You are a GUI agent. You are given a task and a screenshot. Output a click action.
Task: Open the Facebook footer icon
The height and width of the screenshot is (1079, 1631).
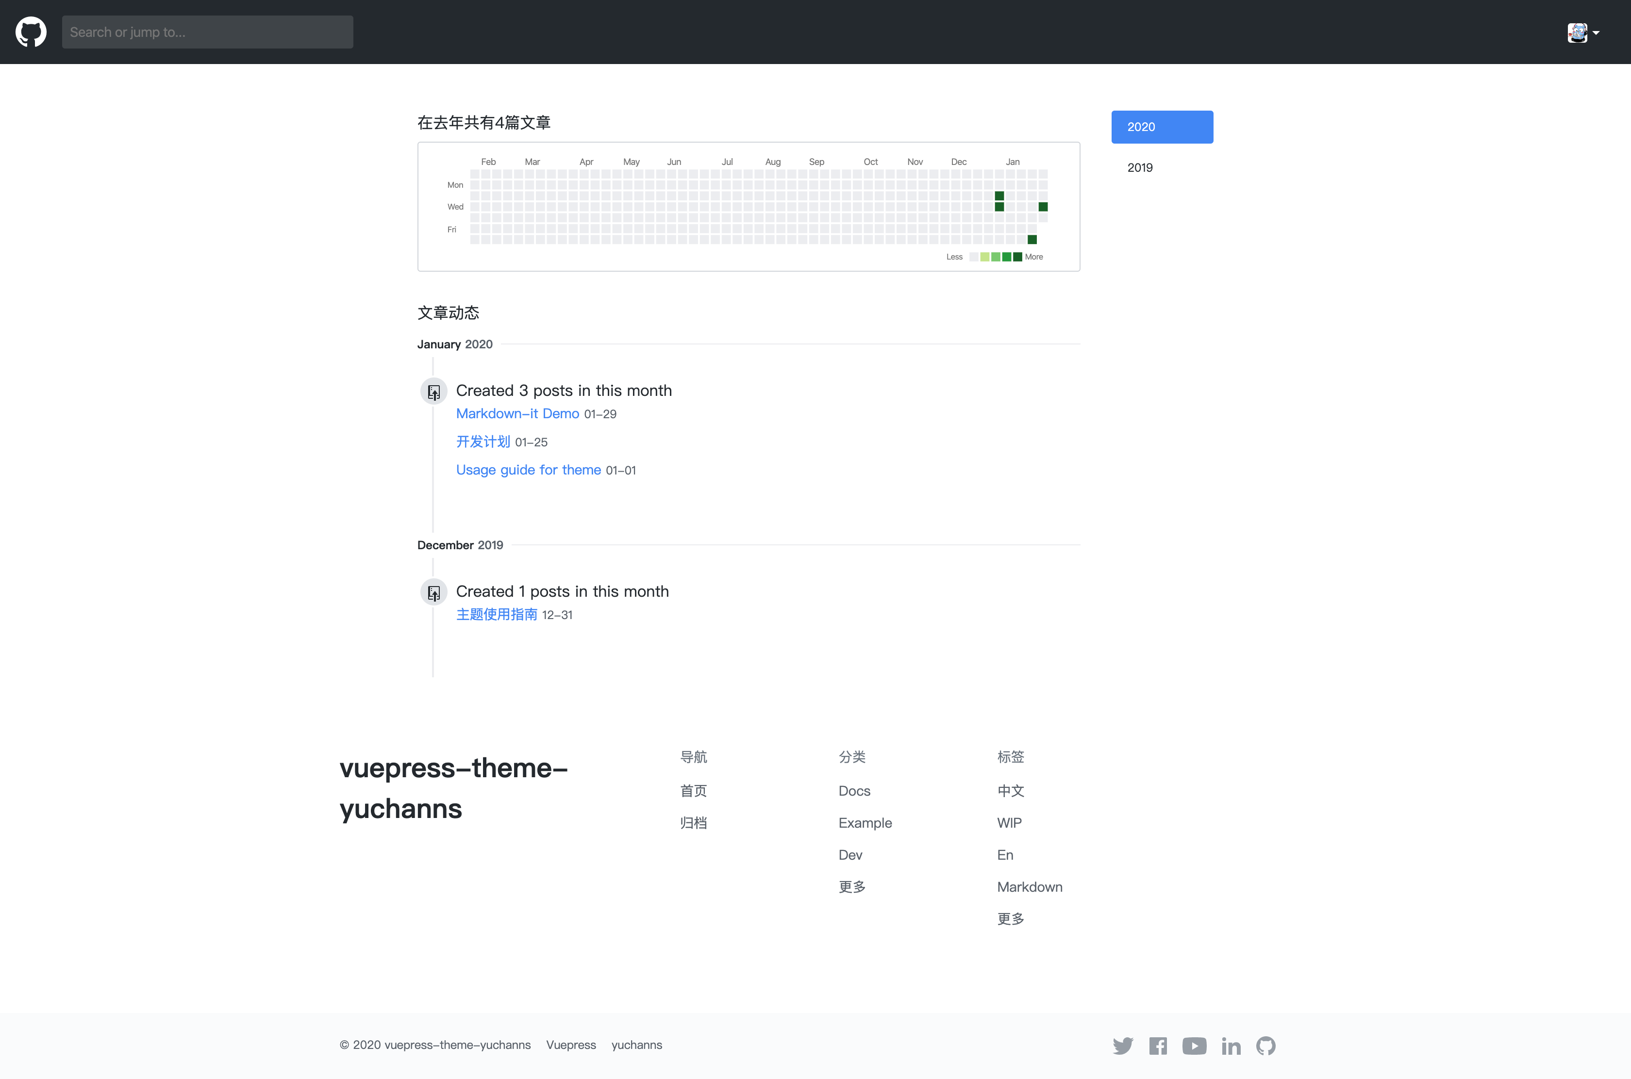pos(1158,1046)
